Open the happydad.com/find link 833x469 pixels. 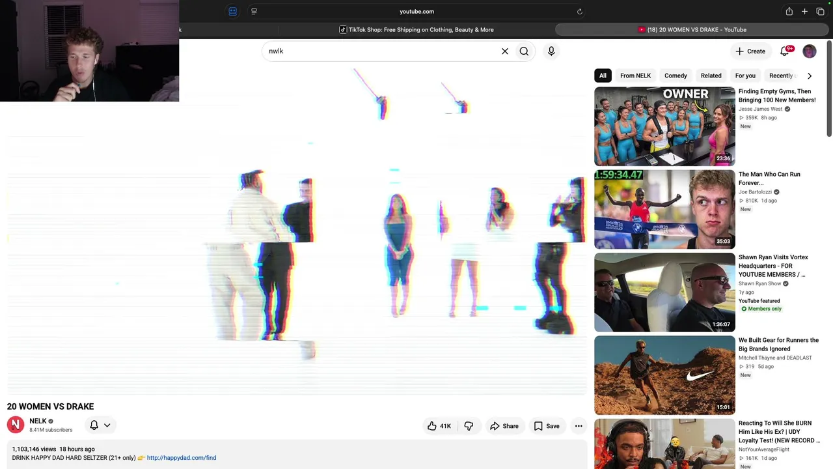pyautogui.click(x=182, y=458)
